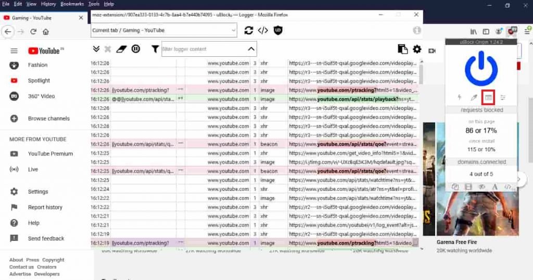Image resolution: width=533 pixels, height=280 pixels.
Task: Go to the Firefox home page
Action: 46,32
